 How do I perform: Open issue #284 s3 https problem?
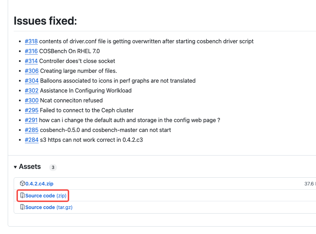[32, 140]
